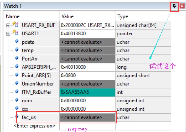
Task: Close the Watch 1 panel
Action: (182, 6)
